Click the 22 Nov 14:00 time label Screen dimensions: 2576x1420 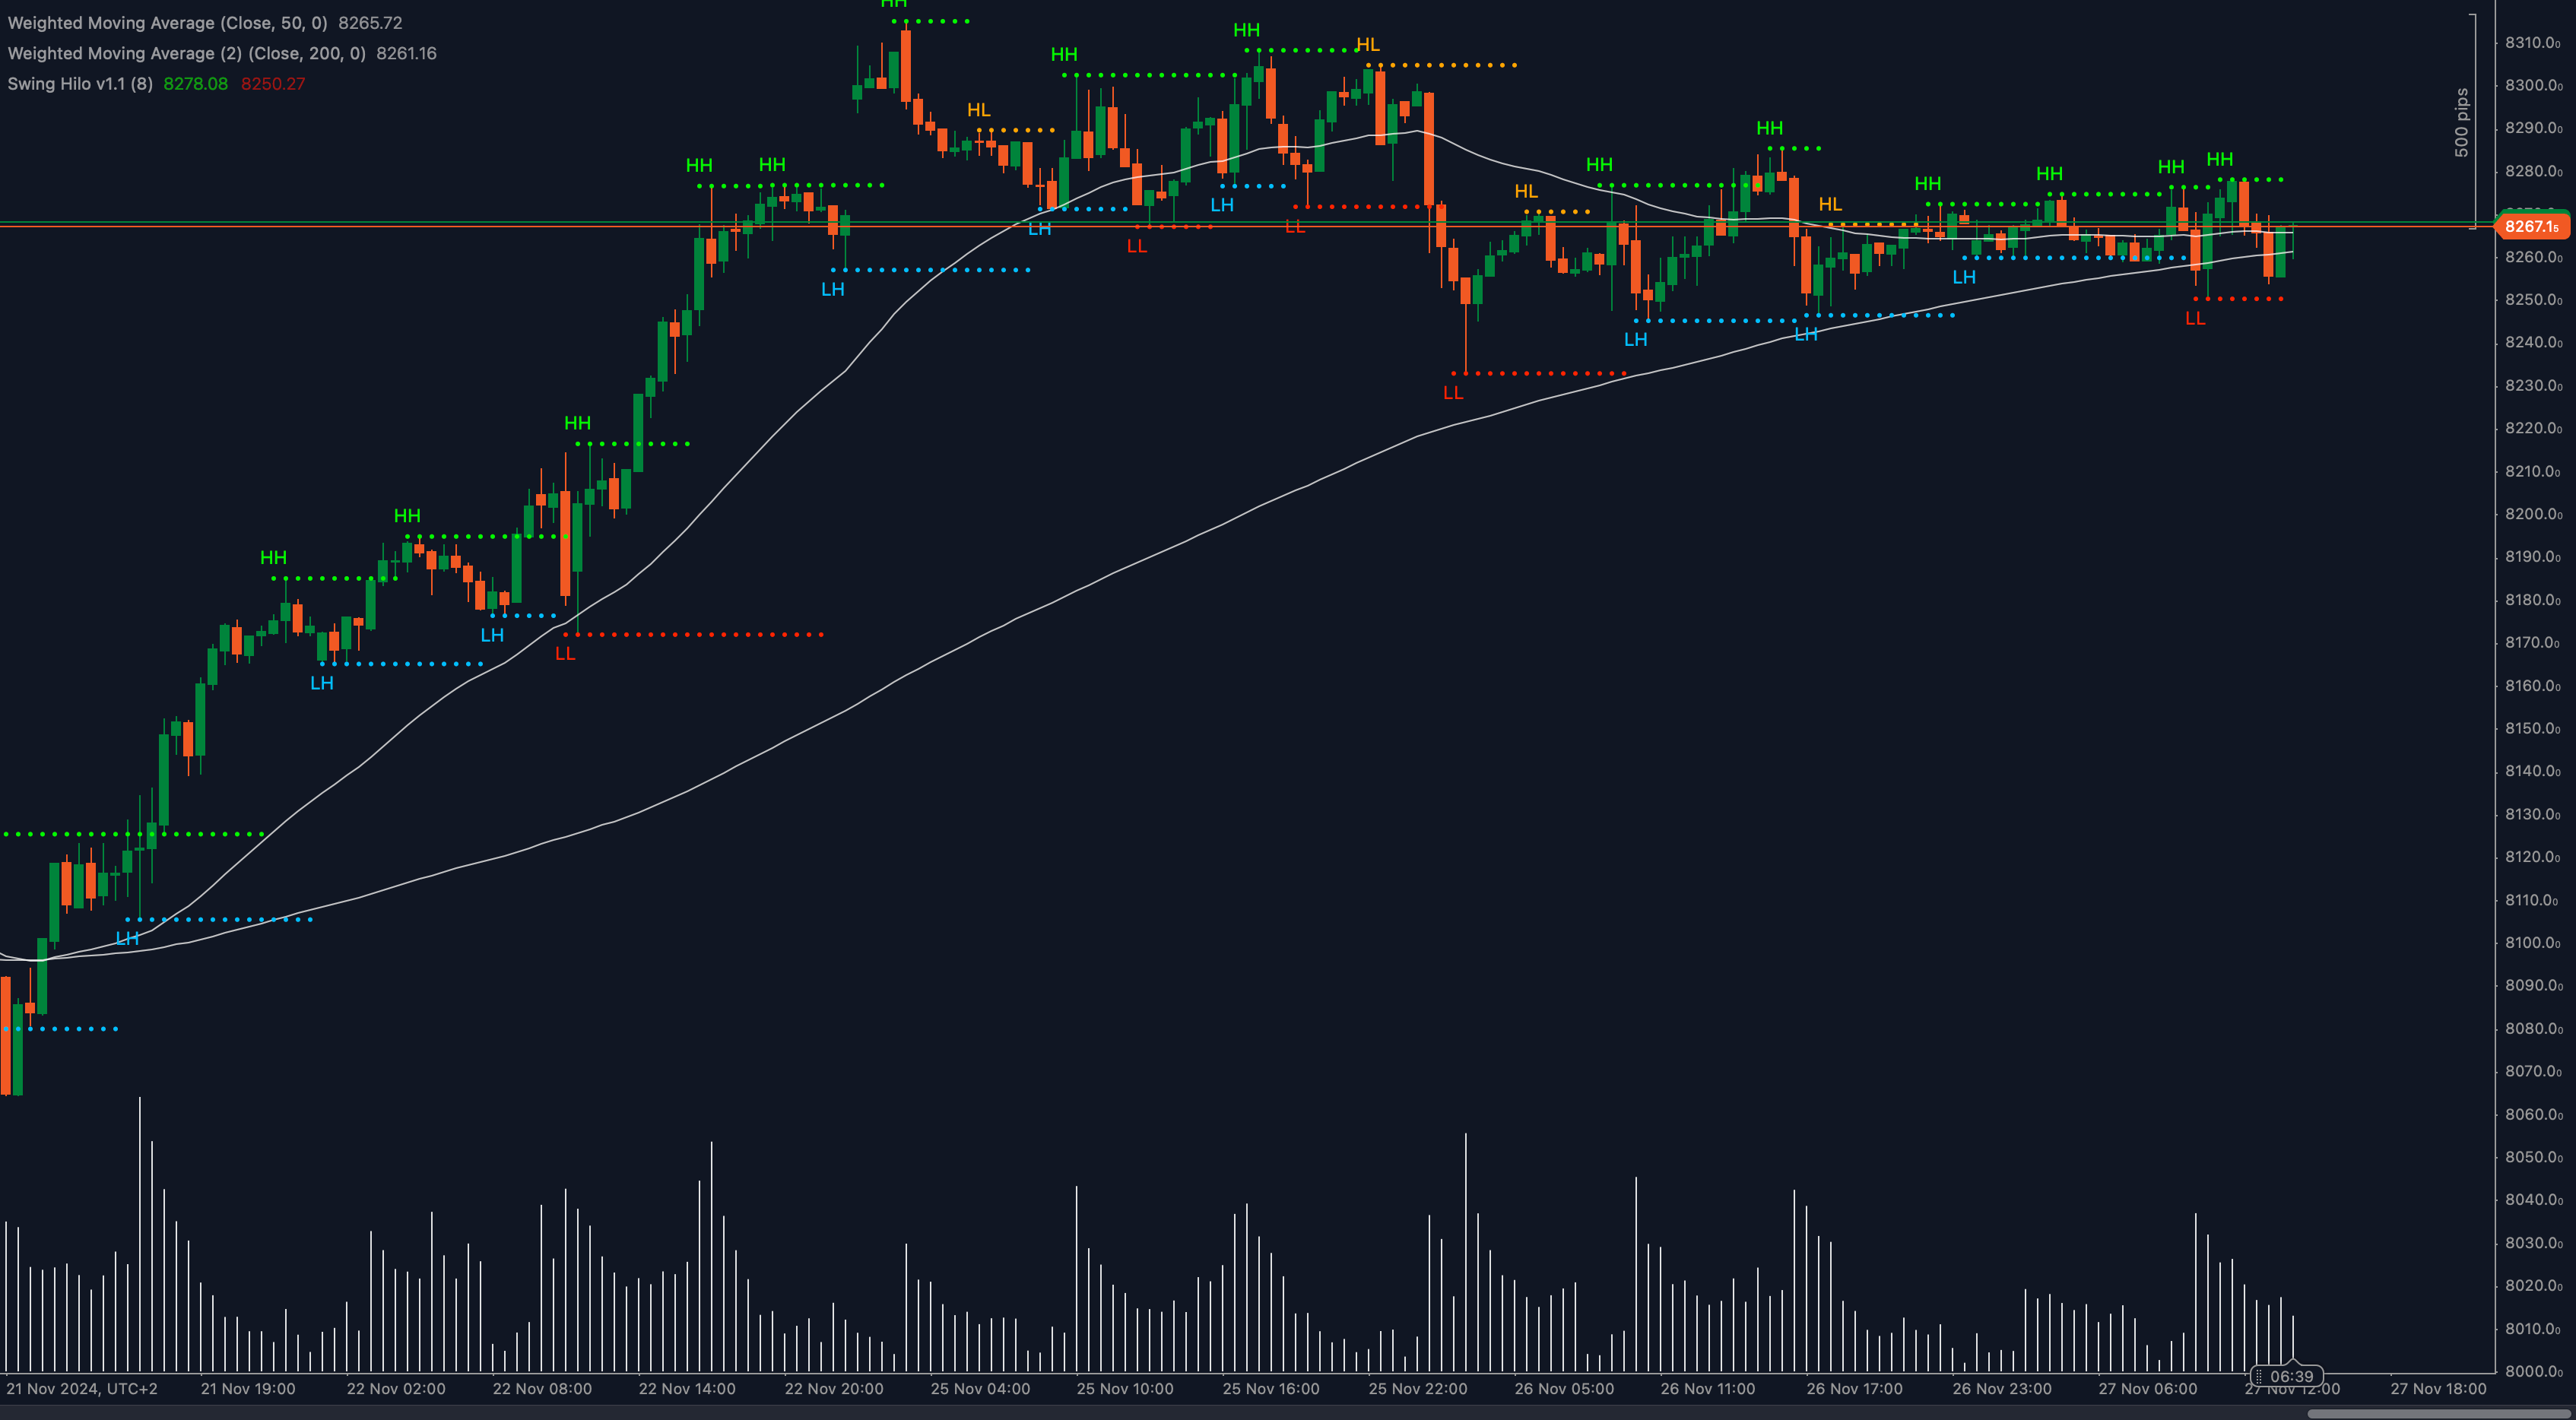point(687,1388)
